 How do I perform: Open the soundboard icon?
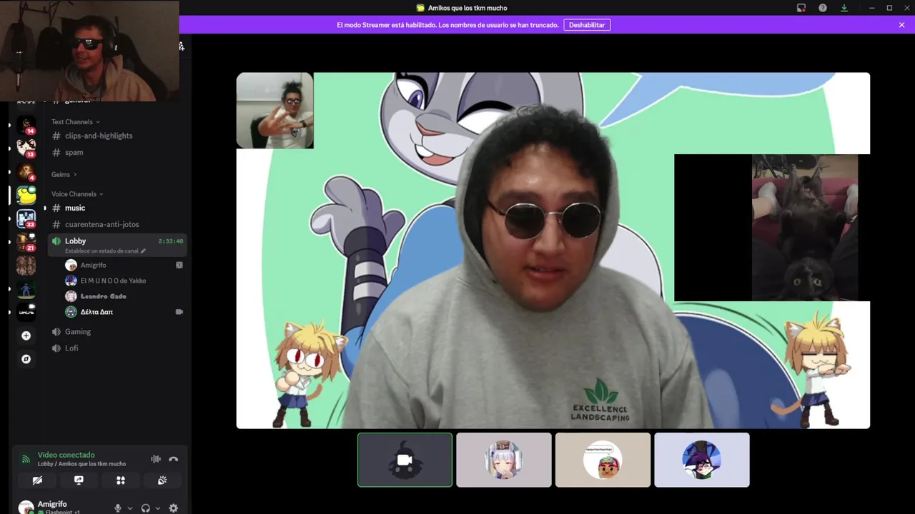click(x=162, y=480)
